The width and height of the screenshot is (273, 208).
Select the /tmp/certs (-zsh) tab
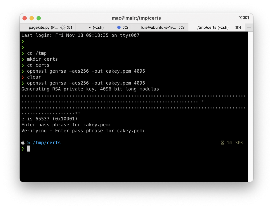tap(216, 27)
